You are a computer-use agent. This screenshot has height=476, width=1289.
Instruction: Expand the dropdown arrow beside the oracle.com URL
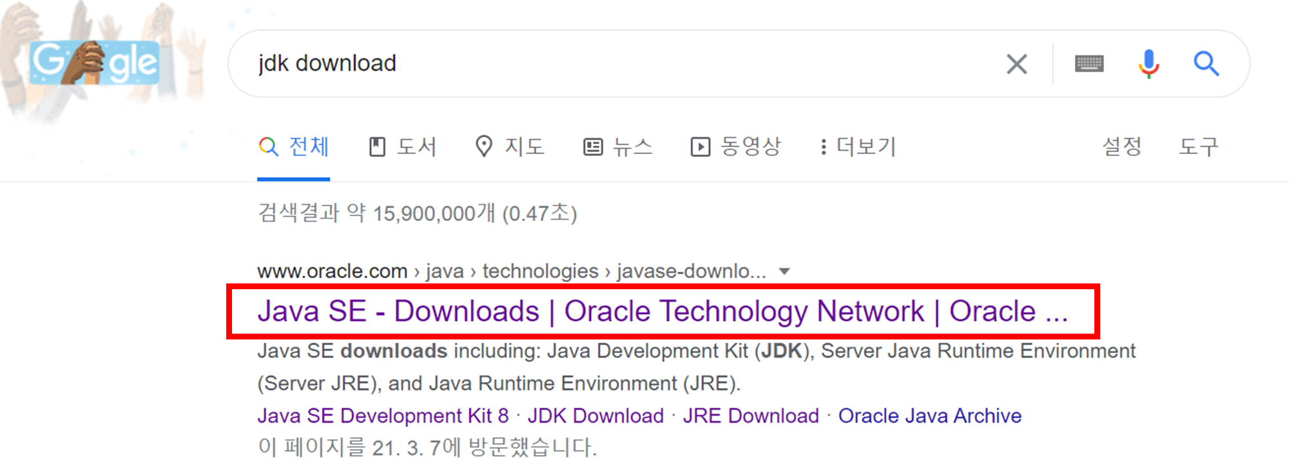point(784,271)
